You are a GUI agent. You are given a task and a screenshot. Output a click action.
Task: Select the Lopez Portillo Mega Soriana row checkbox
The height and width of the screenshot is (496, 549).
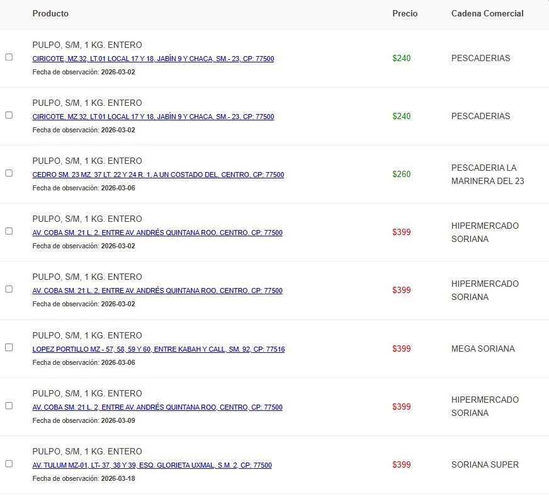pyautogui.click(x=9, y=347)
